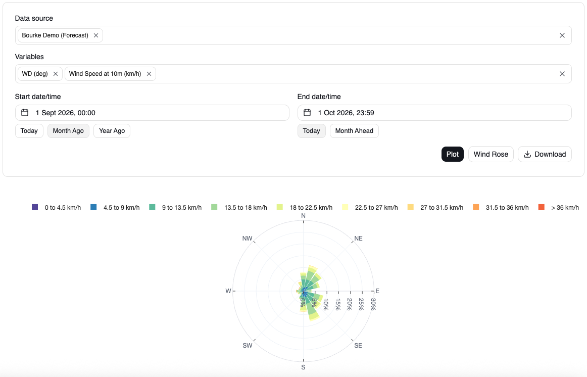Clear all data source selections
The image size is (587, 377).
562,35
